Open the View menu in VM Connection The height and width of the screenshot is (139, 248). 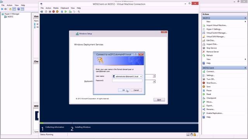click(72, 8)
